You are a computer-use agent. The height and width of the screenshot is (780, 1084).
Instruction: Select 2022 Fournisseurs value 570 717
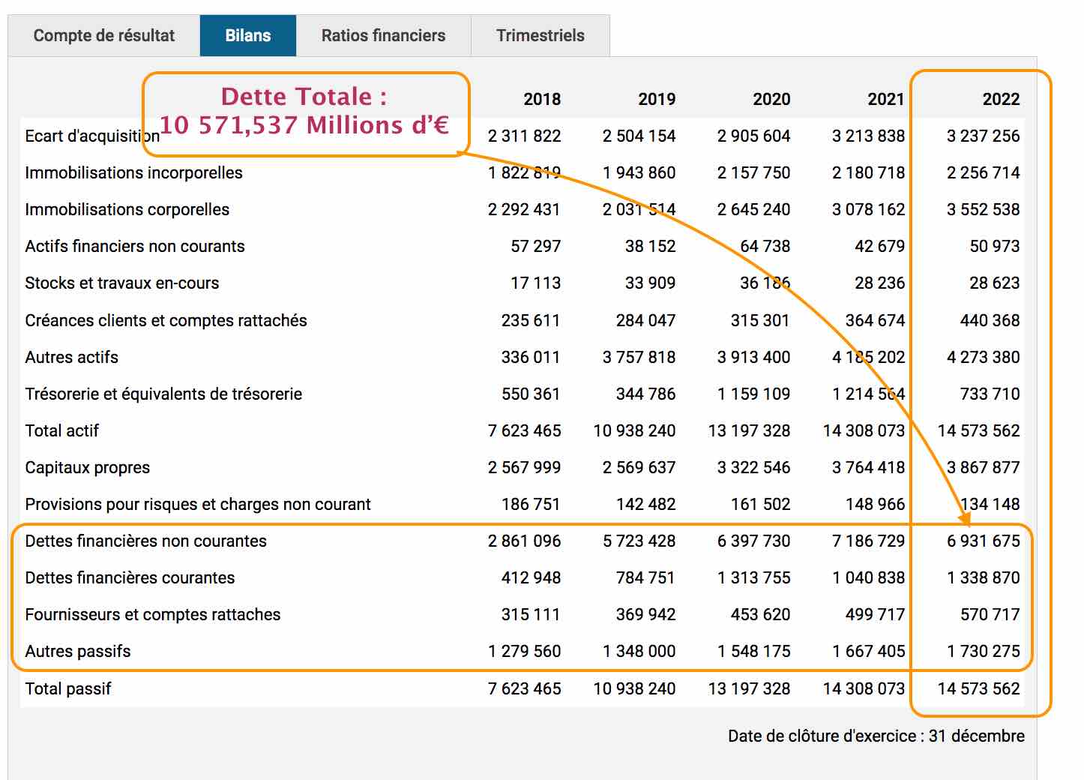coord(990,614)
